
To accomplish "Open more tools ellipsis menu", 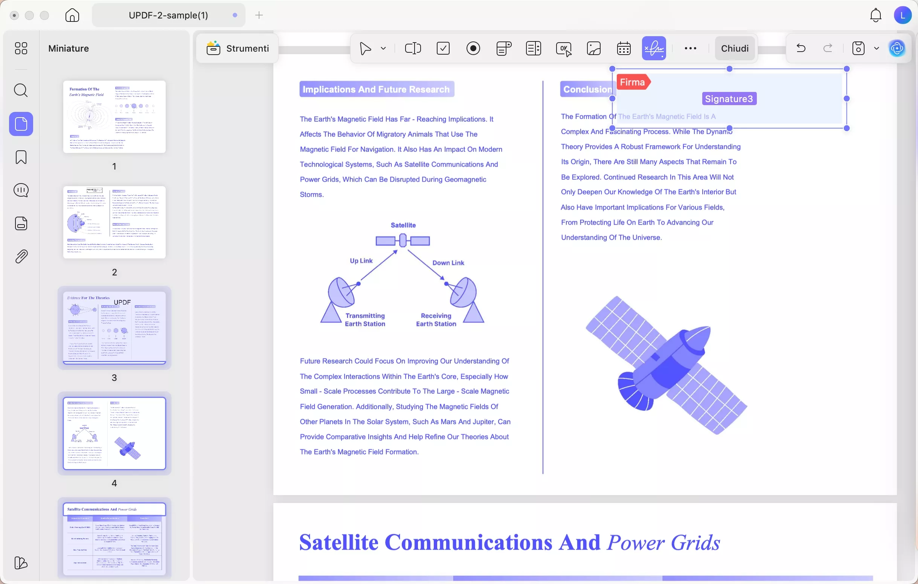I will coord(691,49).
